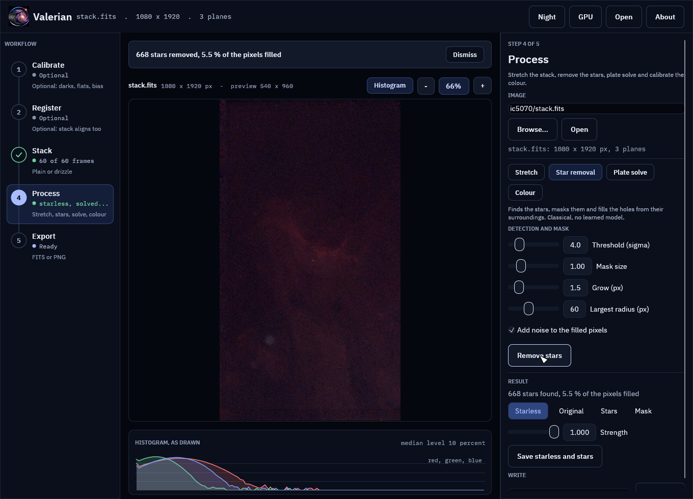Click the 66% zoom level button

(454, 86)
